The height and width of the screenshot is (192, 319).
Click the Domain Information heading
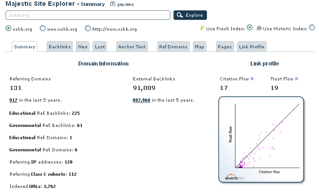[103, 64]
